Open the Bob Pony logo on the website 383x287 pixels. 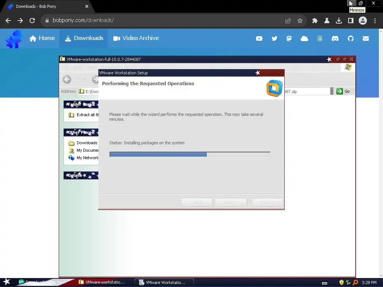[x=14, y=39]
